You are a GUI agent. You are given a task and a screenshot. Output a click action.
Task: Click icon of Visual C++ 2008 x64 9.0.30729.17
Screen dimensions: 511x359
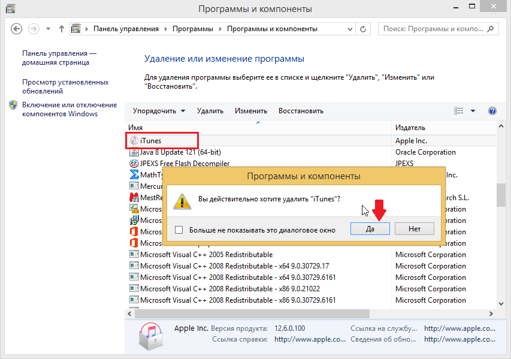134,266
